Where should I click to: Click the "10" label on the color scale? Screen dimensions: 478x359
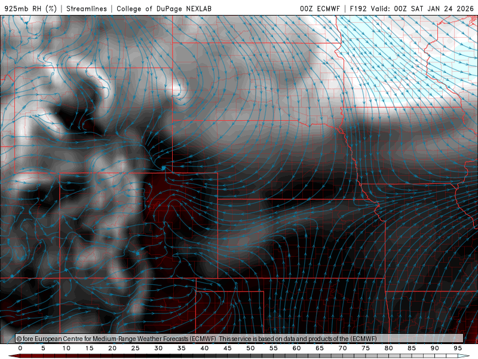point(66,348)
